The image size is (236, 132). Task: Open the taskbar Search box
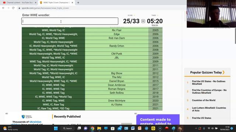click(x=67, y=128)
